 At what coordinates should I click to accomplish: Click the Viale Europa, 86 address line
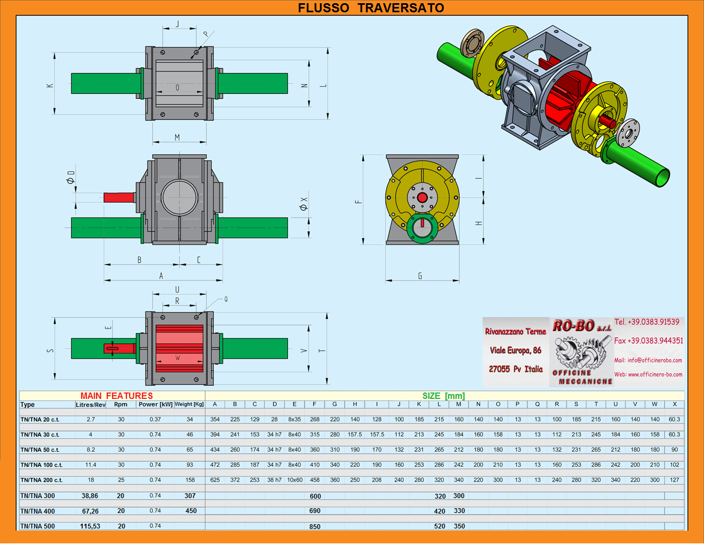click(515, 350)
